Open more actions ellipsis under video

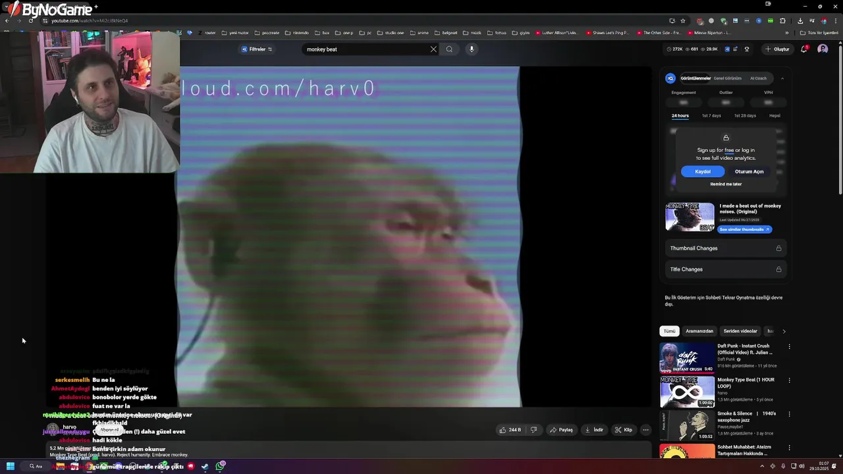coord(645,430)
